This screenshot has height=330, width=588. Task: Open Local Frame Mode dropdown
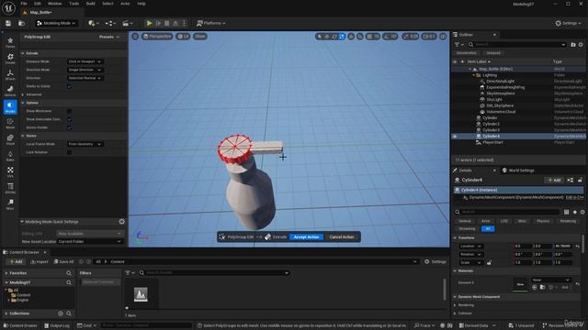click(x=85, y=144)
